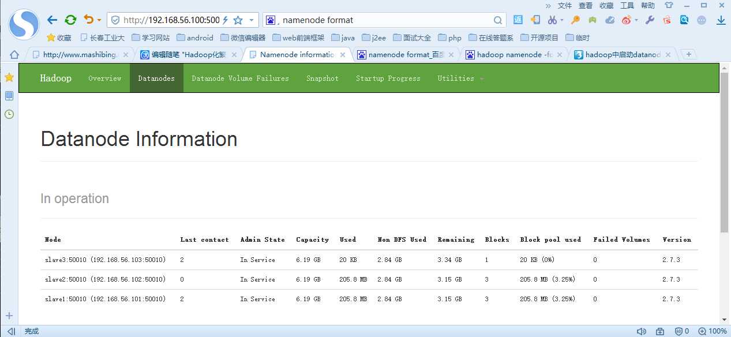Go back with the blue arrow

[x=53, y=20]
